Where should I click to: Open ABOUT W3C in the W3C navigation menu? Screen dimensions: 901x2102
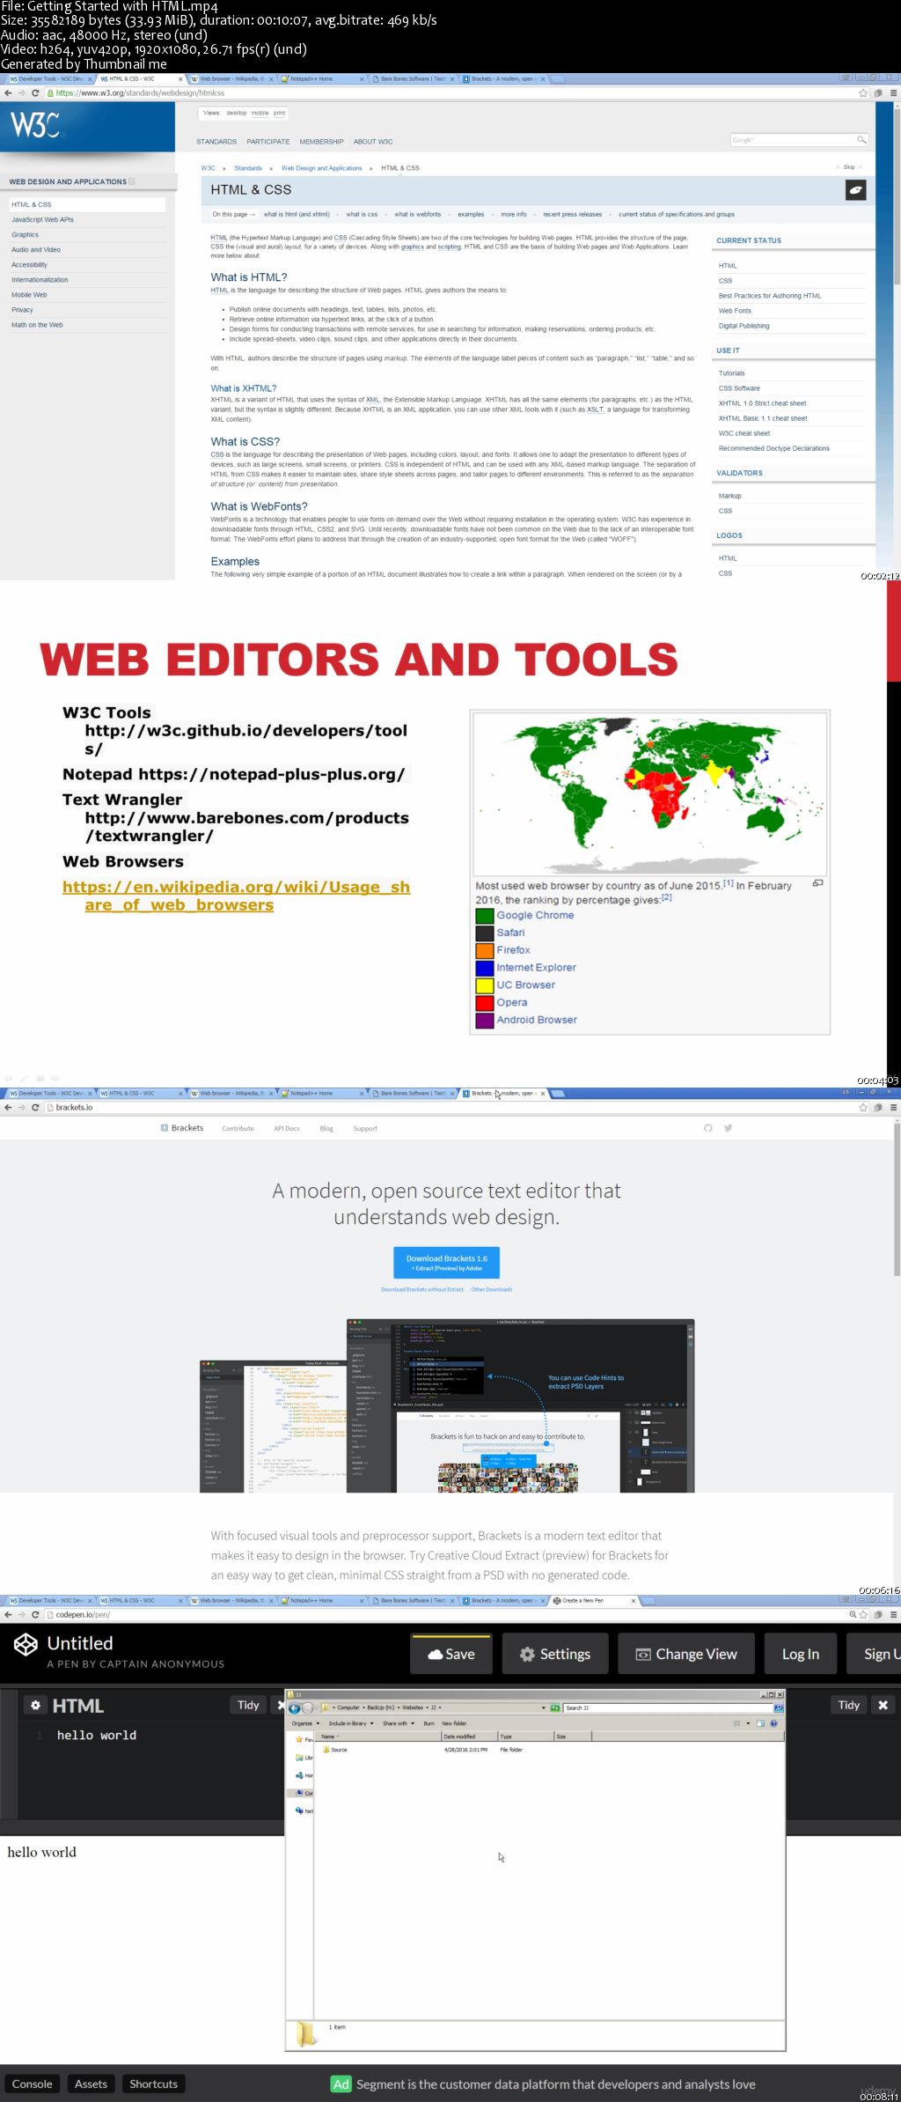pos(373,142)
